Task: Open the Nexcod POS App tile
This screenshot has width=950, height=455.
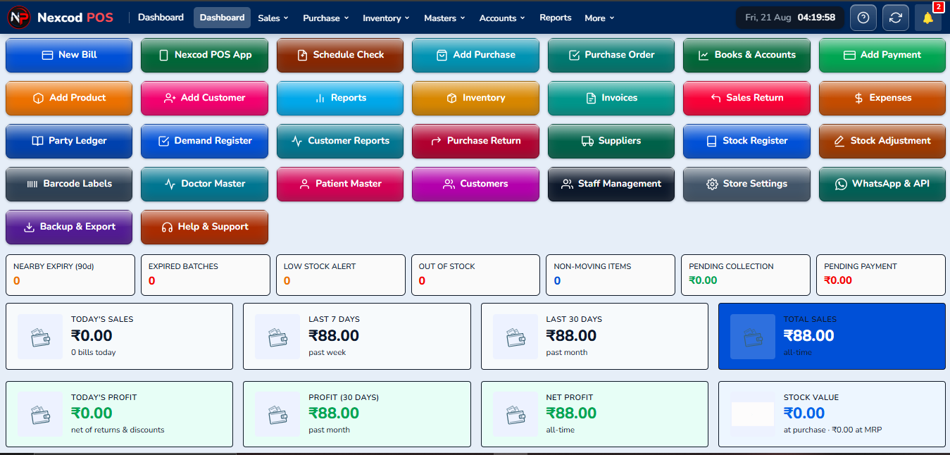Action: [x=204, y=55]
